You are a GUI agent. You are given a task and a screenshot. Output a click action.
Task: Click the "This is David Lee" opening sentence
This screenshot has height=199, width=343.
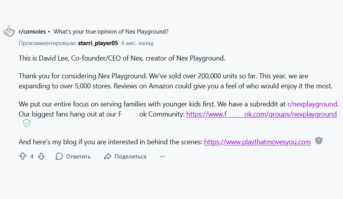click(x=122, y=59)
